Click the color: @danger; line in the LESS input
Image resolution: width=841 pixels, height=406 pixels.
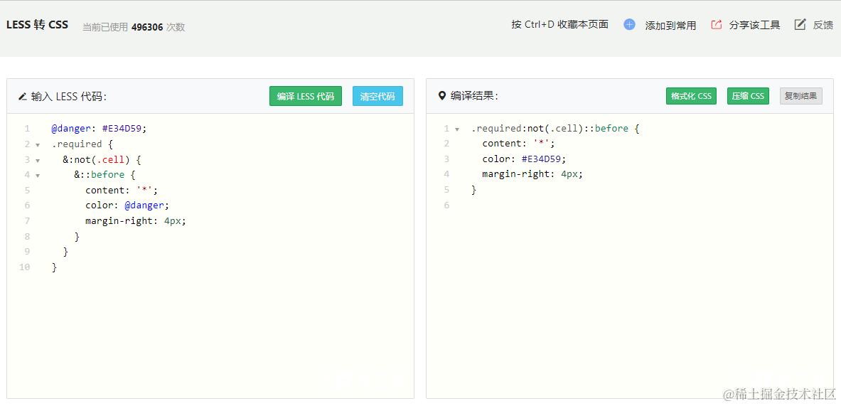(x=127, y=205)
